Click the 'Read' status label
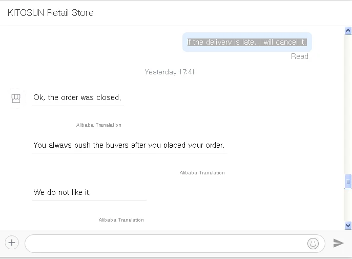The image size is (352, 259). coord(300,56)
